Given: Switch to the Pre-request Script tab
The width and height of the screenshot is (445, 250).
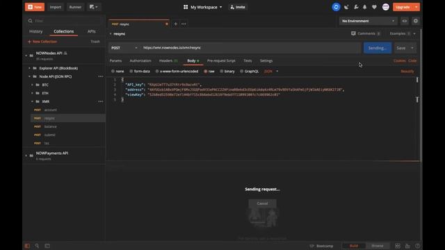Looking at the screenshot, I should point(221,60).
